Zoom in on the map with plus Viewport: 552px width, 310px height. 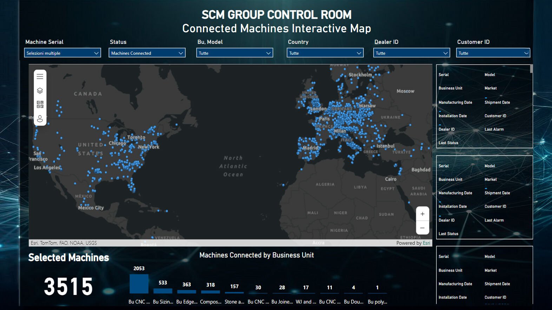point(422,214)
